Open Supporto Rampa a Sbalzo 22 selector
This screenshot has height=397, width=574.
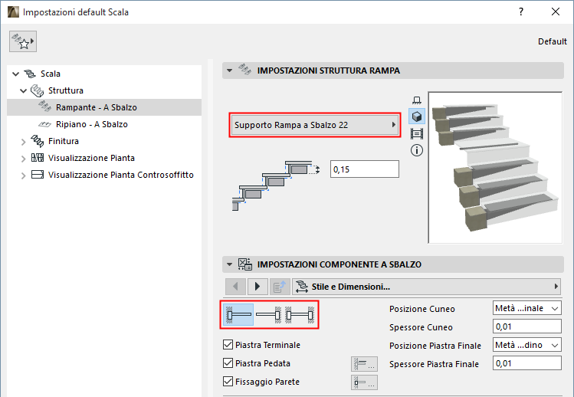point(315,125)
